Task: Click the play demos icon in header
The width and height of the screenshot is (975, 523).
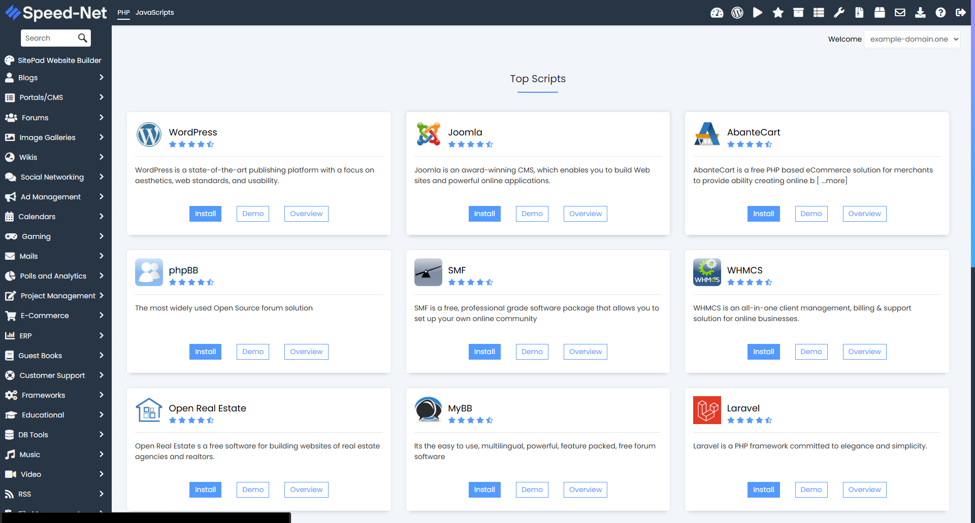Action: (757, 13)
